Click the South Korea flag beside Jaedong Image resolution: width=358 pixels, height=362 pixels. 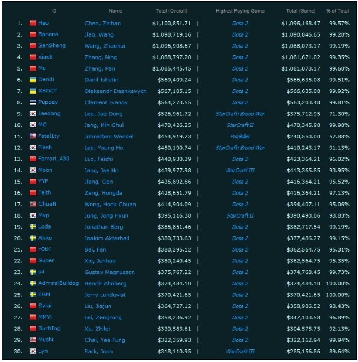click(33, 114)
